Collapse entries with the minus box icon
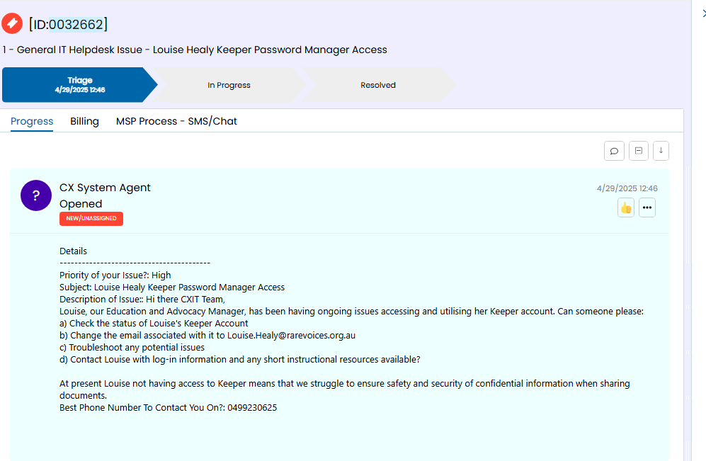The image size is (706, 461). coord(639,151)
